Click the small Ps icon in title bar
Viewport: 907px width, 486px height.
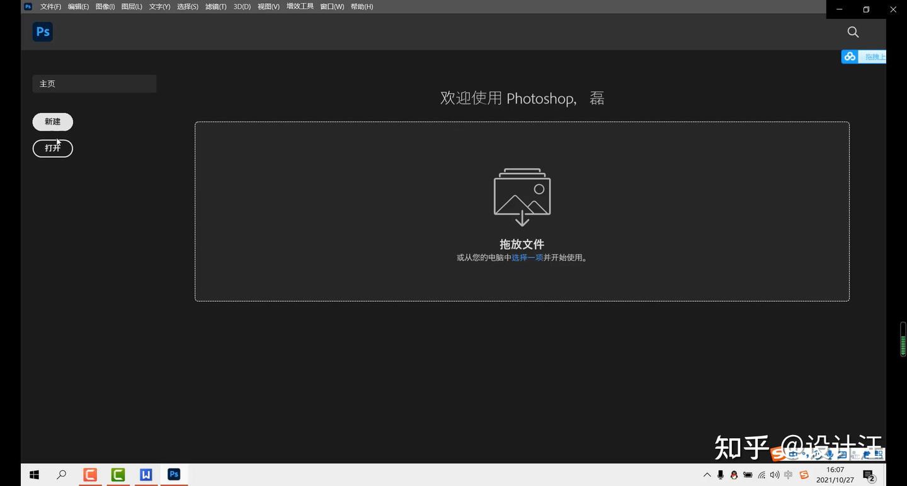(x=28, y=6)
